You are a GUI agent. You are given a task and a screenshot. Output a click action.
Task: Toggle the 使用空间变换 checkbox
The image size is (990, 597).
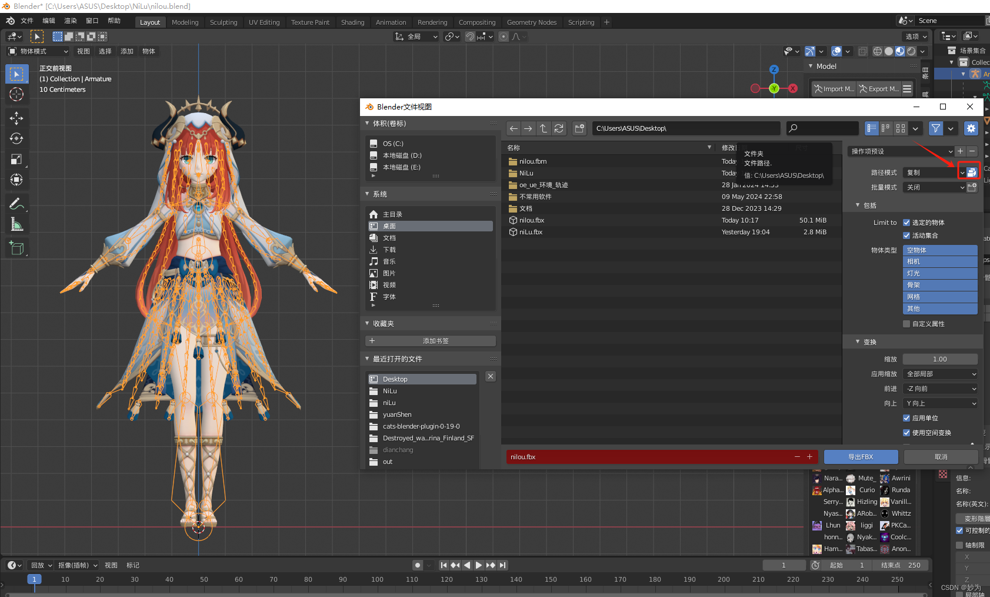click(x=906, y=433)
